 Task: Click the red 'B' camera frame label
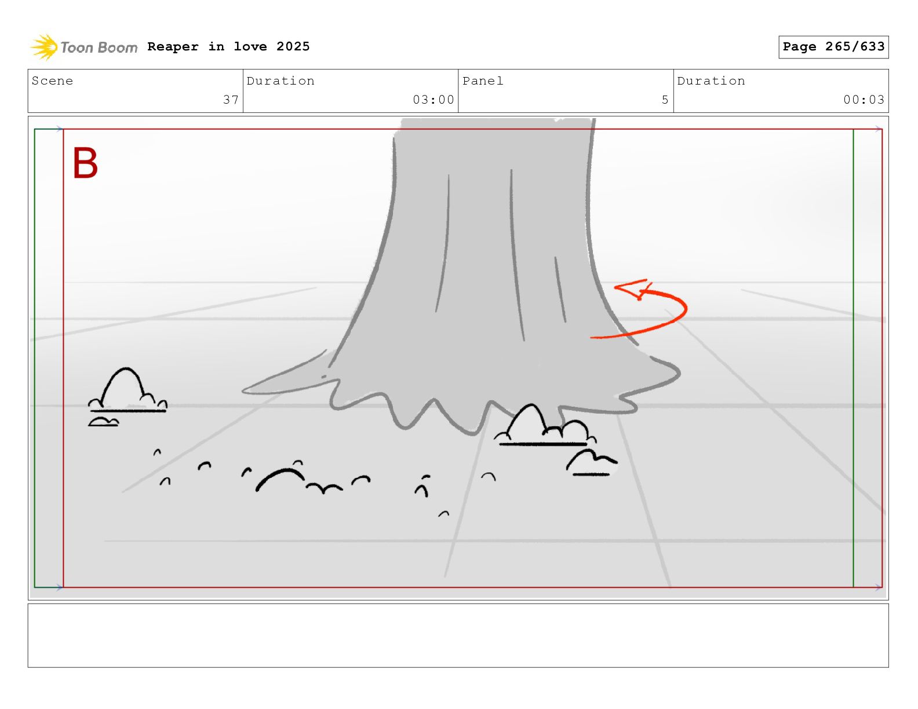coord(85,163)
